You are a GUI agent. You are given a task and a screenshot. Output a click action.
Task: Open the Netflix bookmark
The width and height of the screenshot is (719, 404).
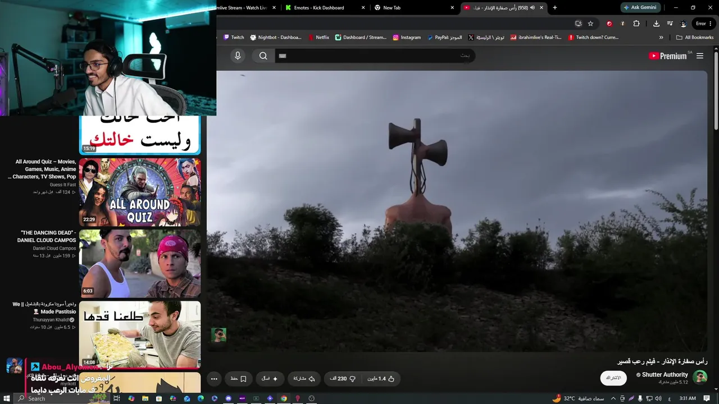[x=318, y=38]
